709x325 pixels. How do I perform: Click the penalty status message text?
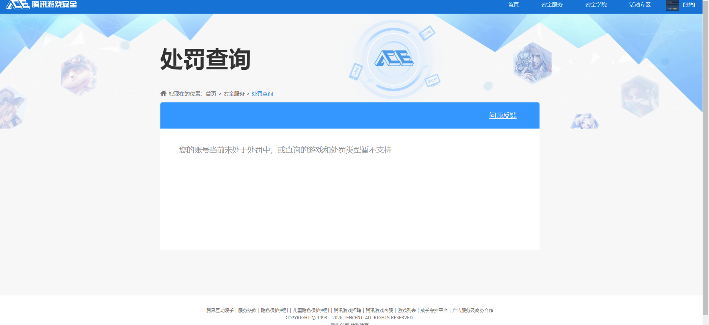point(285,150)
